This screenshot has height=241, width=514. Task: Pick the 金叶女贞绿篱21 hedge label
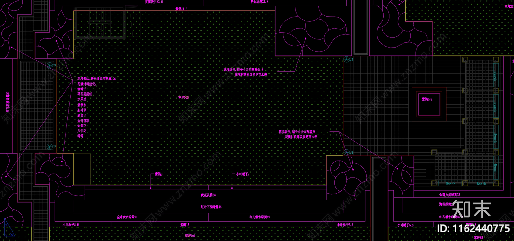click(x=127, y=217)
